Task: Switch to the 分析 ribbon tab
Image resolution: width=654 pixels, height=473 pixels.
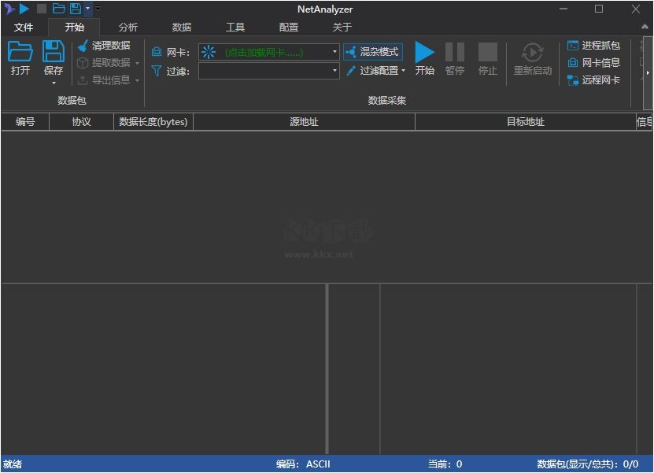Action: [128, 26]
